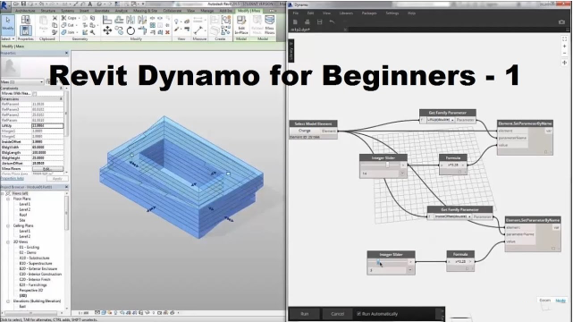This screenshot has height=322, width=573.
Task: Toggle the Run Automatically checkbox
Action: (x=358, y=314)
